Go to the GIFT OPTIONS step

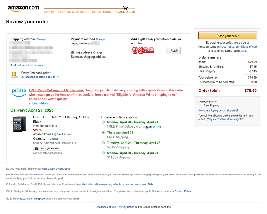coord(101,12)
